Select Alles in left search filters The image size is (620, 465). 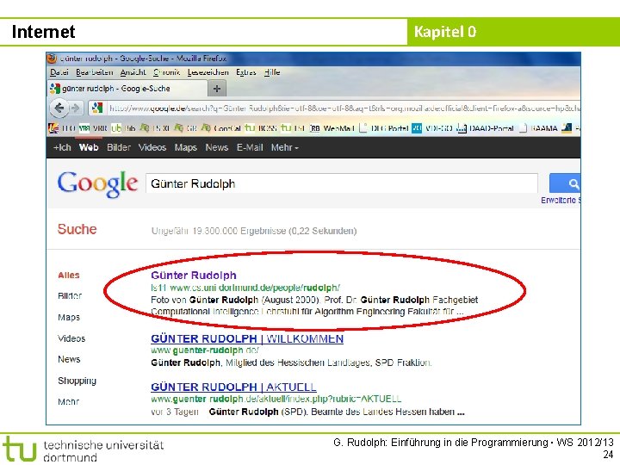coord(69,276)
